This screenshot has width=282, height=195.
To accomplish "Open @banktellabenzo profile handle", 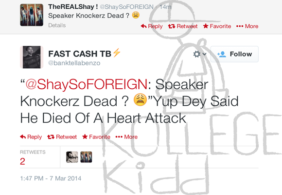I will tap(74, 63).
